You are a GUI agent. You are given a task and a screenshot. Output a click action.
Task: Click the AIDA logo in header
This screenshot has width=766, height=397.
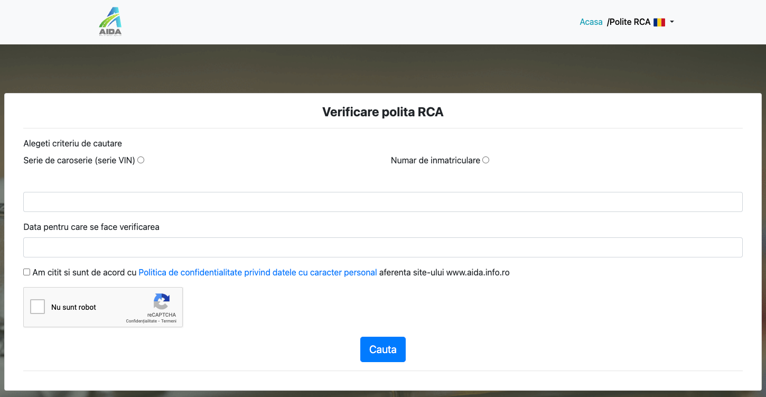coord(110,22)
